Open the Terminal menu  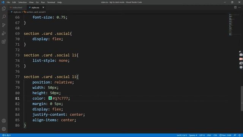tap(51, 2)
